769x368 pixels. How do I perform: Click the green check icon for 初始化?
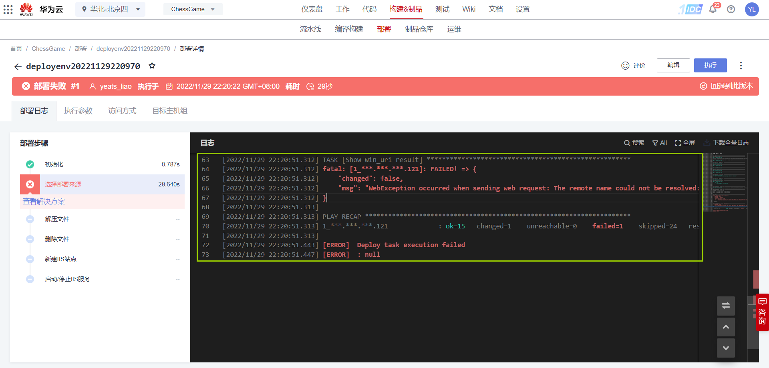tap(30, 164)
